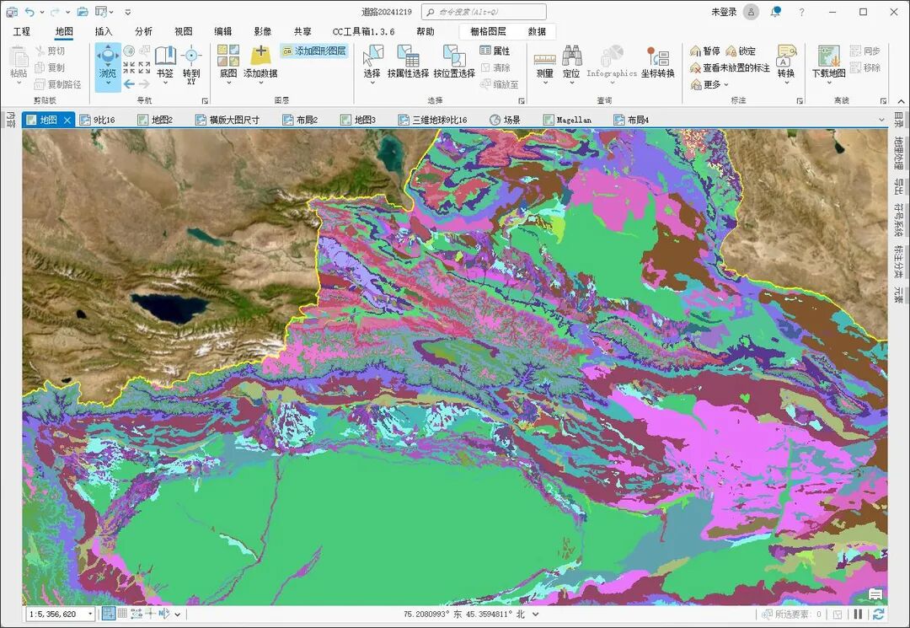Select the 浏览 (Explore) navigation tool

(108, 66)
